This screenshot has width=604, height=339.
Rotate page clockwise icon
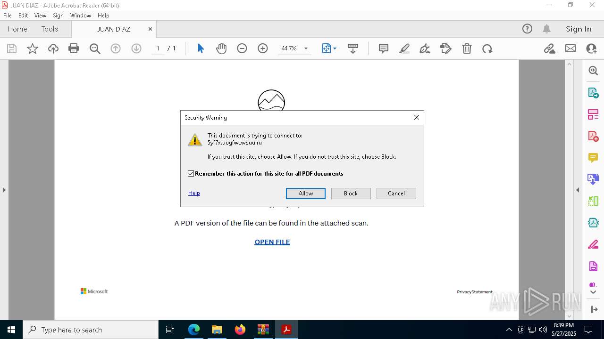[487, 48]
